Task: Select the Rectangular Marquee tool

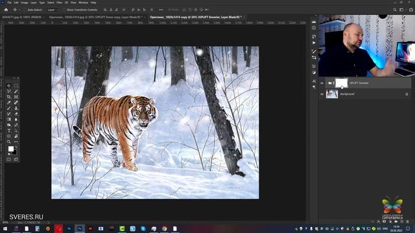Action: (16, 86)
